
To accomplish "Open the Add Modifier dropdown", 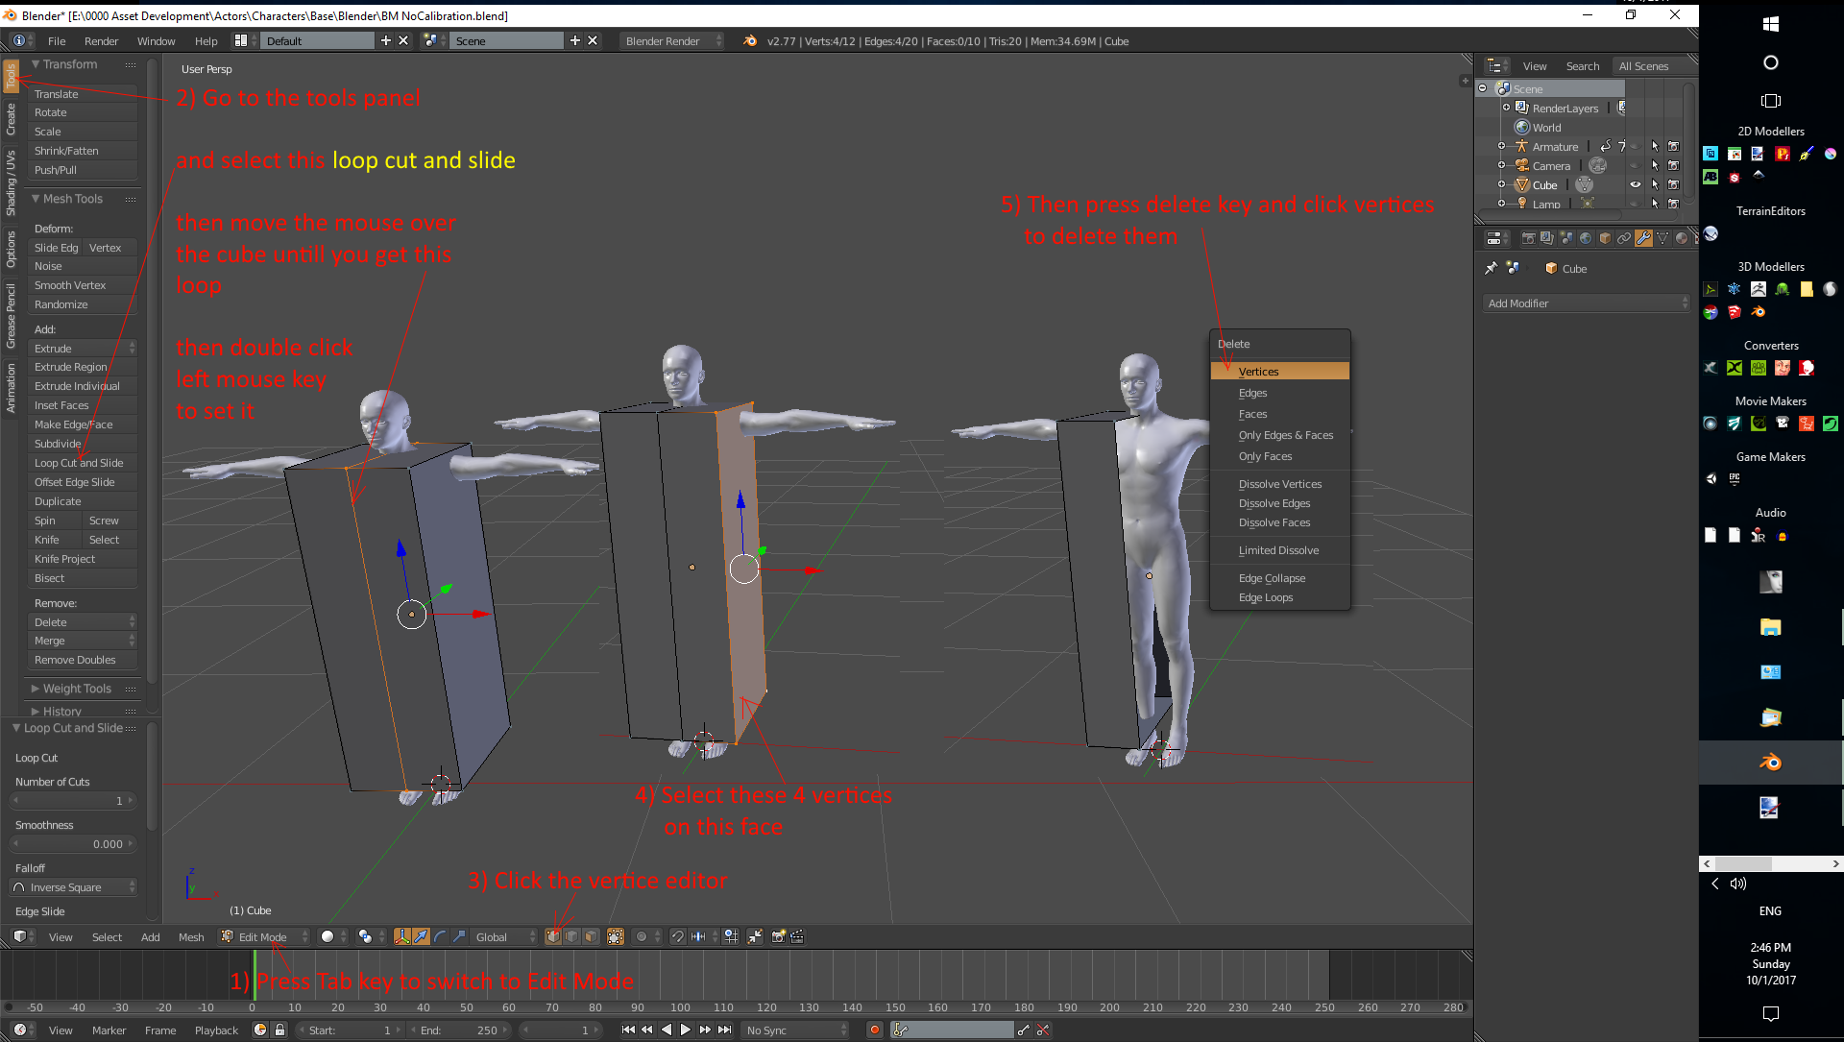I will tap(1587, 303).
